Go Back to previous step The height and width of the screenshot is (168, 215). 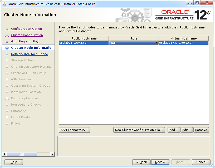tap(141, 162)
